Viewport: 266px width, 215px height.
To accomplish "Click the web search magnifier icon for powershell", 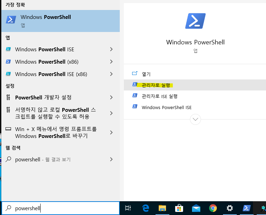I will click(x=8, y=159).
